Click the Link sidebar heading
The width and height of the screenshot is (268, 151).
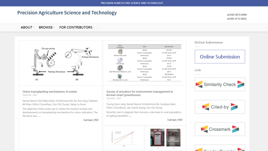point(198,70)
